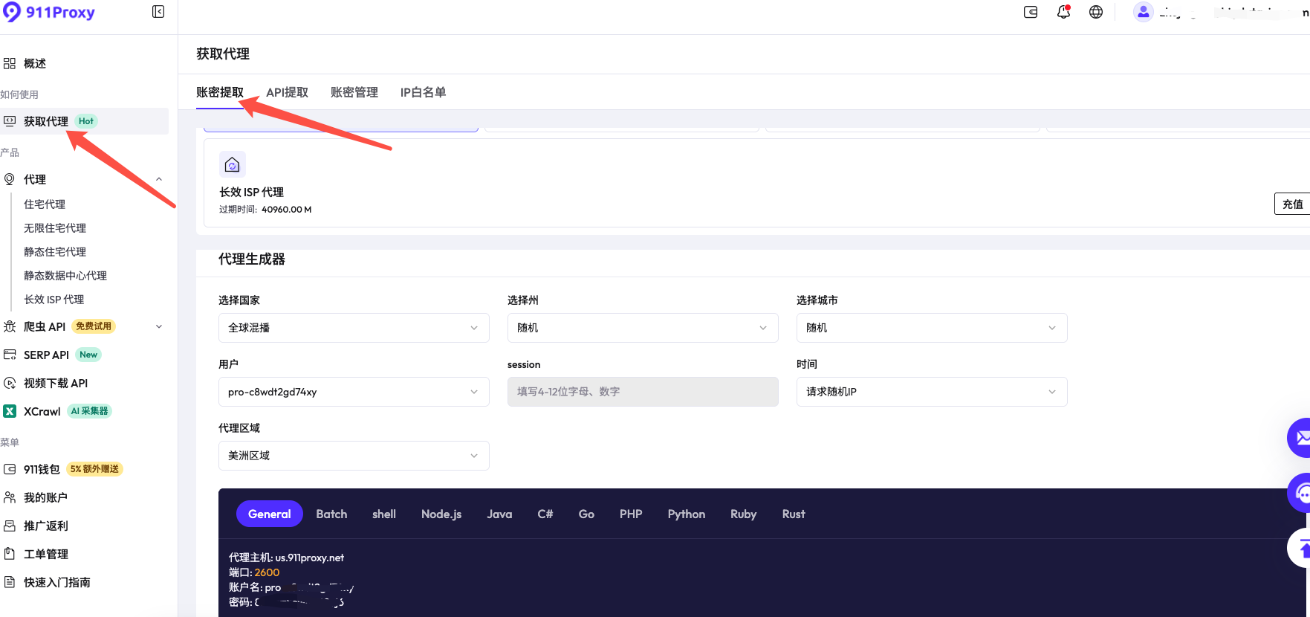The height and width of the screenshot is (617, 1310).
Task: Click the 推广返利 icon
Action: (x=10, y=526)
